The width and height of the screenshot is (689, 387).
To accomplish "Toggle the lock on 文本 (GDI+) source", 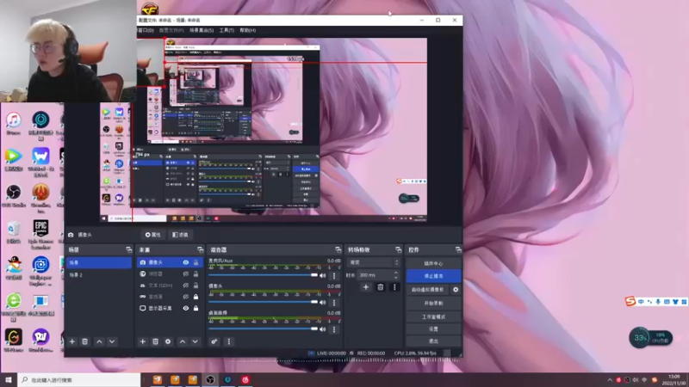I will click(196, 286).
